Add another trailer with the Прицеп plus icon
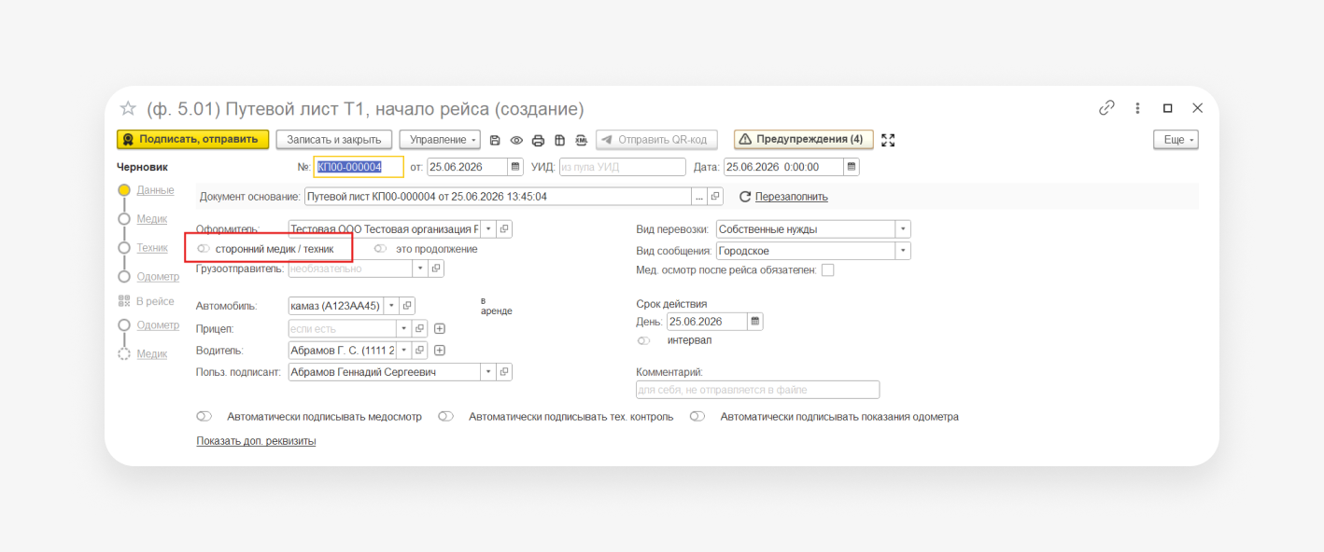 tap(440, 328)
